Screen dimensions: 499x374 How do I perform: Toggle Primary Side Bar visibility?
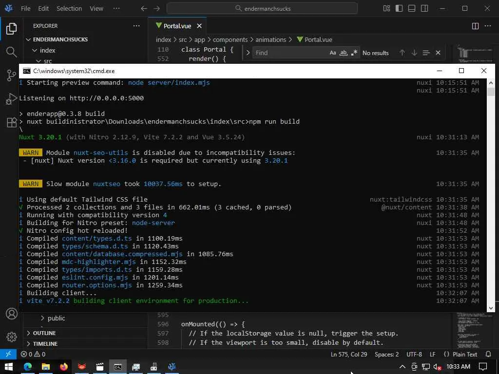399,9
